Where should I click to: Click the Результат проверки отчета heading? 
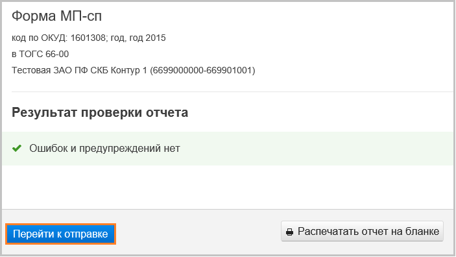(100, 112)
